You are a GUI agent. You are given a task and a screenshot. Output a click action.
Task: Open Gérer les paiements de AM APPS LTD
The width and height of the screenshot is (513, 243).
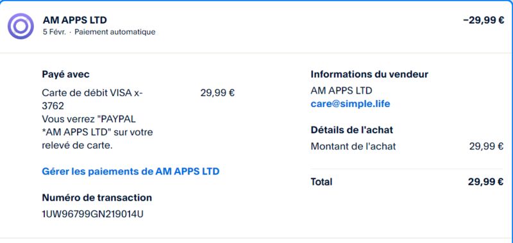[131, 171]
